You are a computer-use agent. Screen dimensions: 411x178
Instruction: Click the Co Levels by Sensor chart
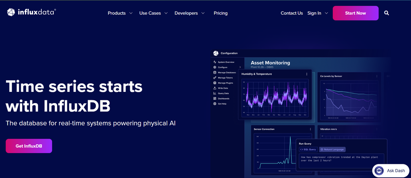coord(349,99)
